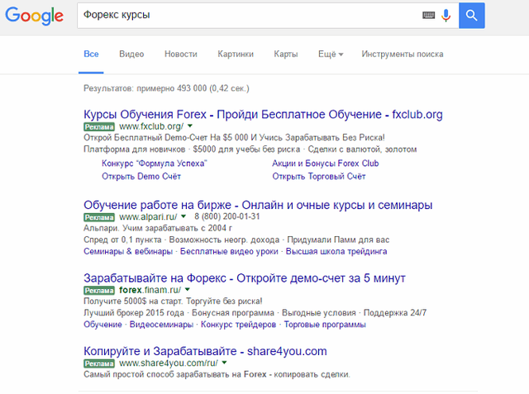The height and width of the screenshot is (394, 529).
Task: Open 'Курсы Обучения Forex' fxclub.org ad title
Action: (263, 115)
